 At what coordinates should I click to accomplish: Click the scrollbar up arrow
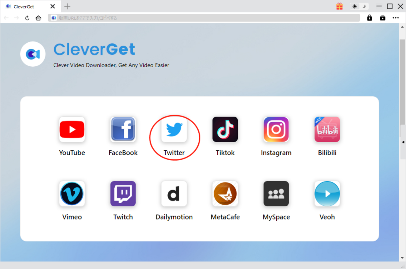point(402,27)
